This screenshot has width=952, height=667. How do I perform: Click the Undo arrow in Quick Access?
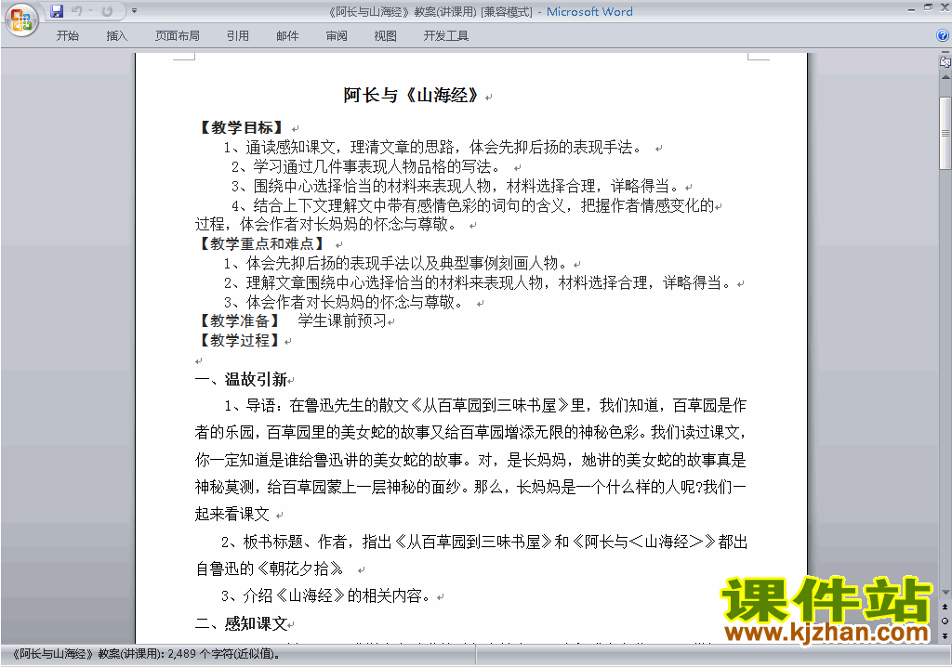click(x=76, y=11)
